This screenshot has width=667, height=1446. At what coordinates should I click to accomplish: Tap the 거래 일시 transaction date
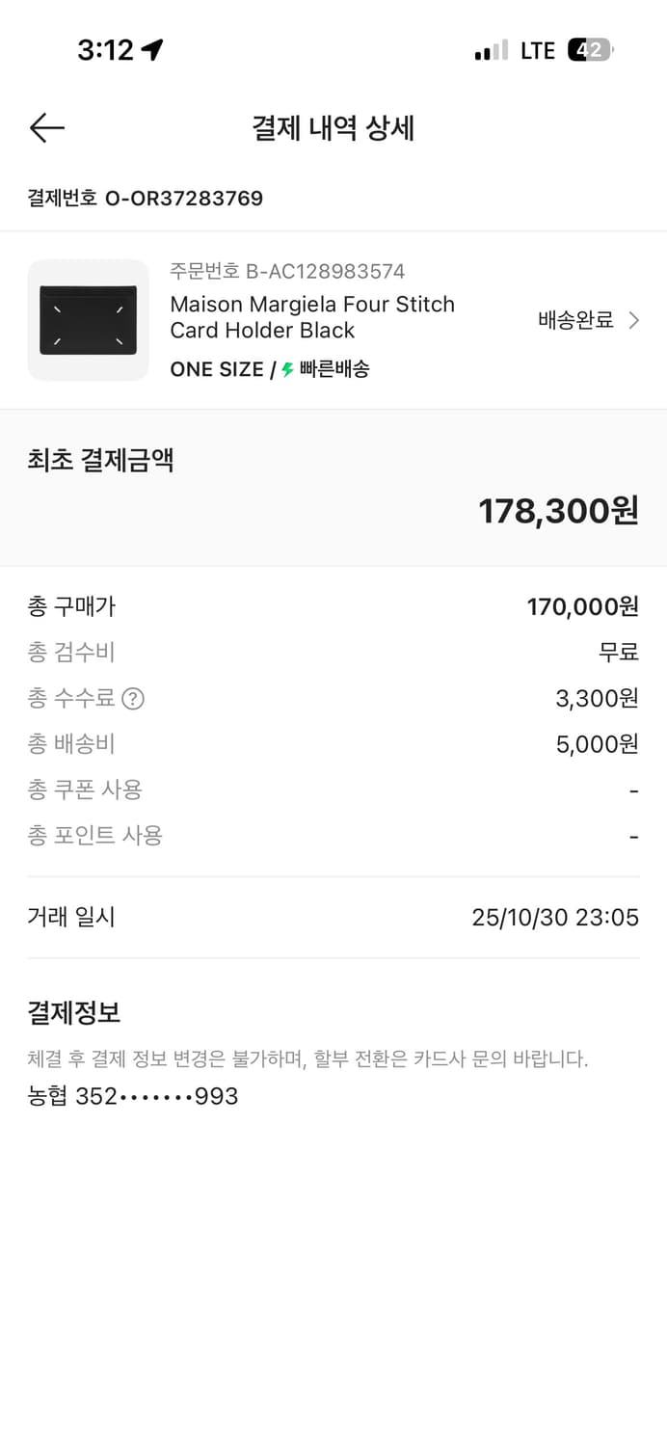pyautogui.click(x=71, y=917)
